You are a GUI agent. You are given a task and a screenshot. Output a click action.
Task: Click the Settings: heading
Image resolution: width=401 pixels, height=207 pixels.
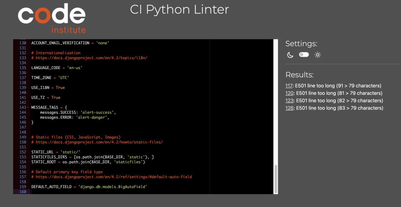point(301,44)
